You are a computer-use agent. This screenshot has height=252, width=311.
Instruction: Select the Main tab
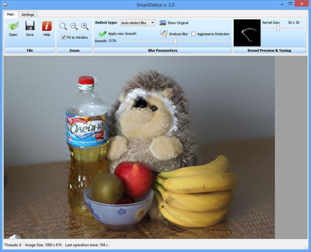pyautogui.click(x=11, y=14)
